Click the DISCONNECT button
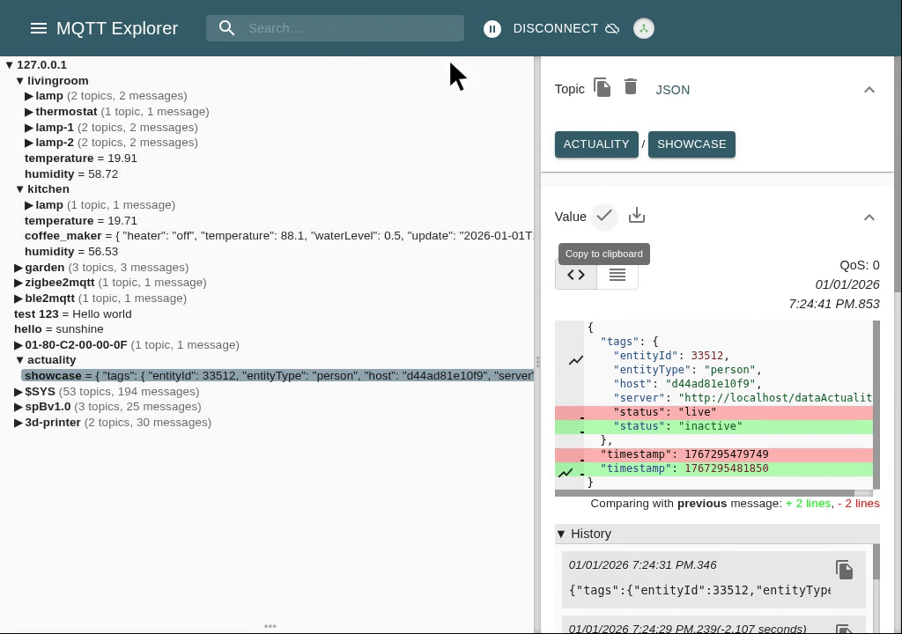Viewport: 902px width, 634px height. pyautogui.click(x=555, y=29)
